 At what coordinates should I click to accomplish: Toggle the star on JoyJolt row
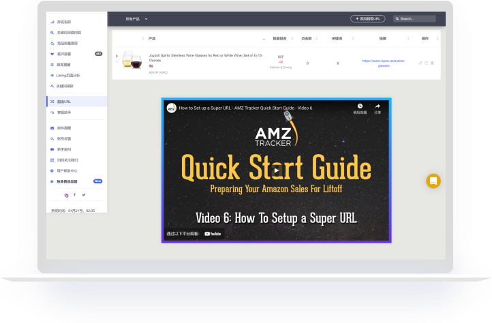(x=117, y=61)
